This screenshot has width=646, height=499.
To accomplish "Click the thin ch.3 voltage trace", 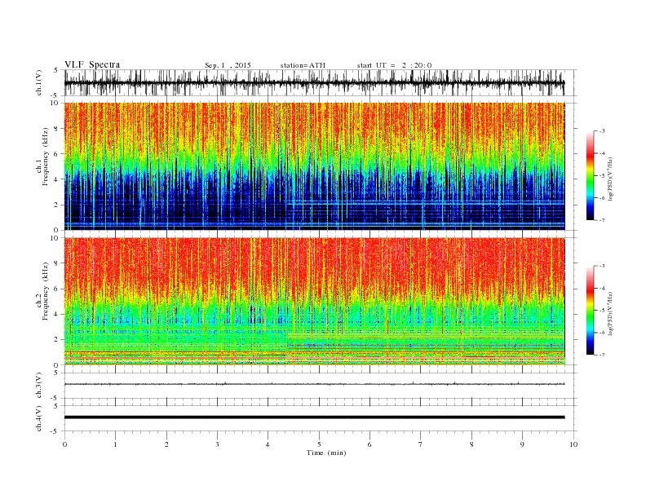I will 314,384.
